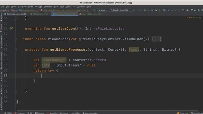Open the Favorites sidebar tab
Screen dimensions: 203x114
[x=1, y=89]
